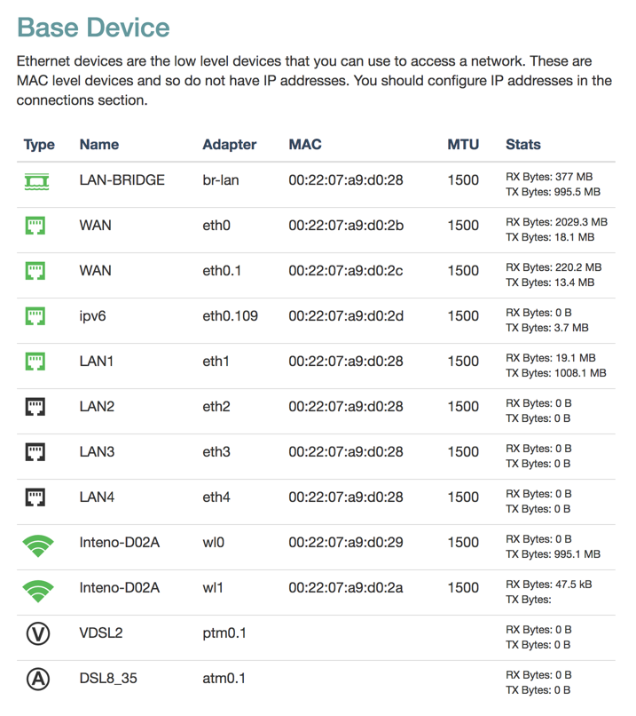
Task: Click the ptm0.1 adapter entry
Action: 224,634
